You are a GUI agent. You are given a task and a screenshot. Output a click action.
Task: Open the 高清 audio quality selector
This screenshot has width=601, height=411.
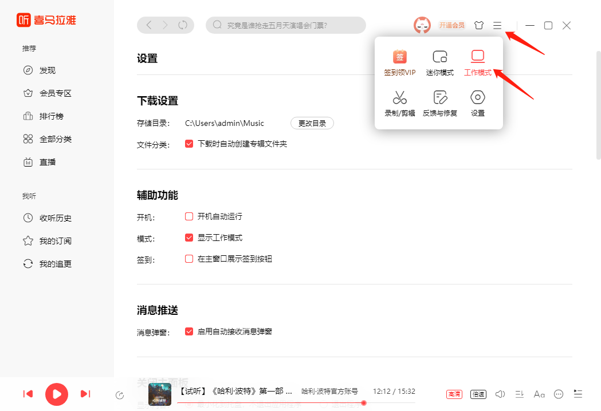point(454,394)
